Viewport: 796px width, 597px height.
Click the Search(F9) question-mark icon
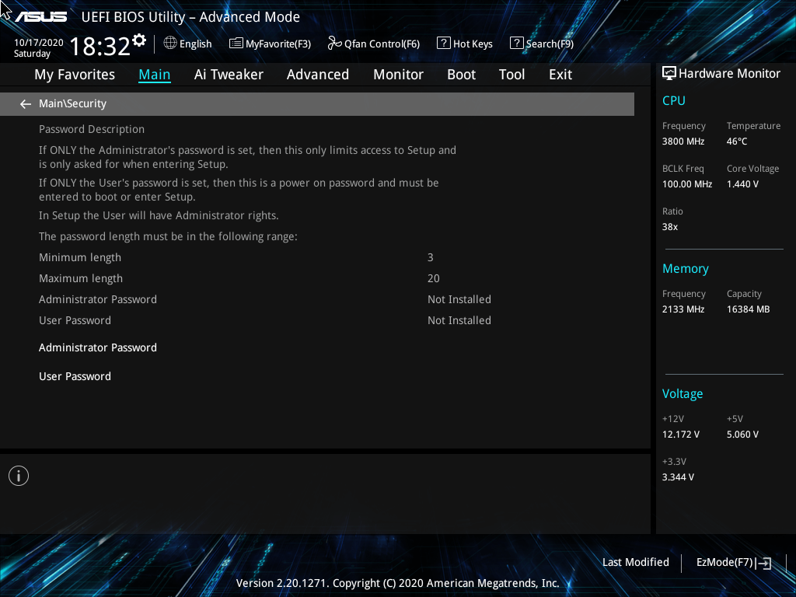tap(516, 44)
